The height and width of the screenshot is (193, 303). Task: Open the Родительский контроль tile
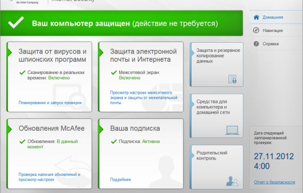[217, 167]
